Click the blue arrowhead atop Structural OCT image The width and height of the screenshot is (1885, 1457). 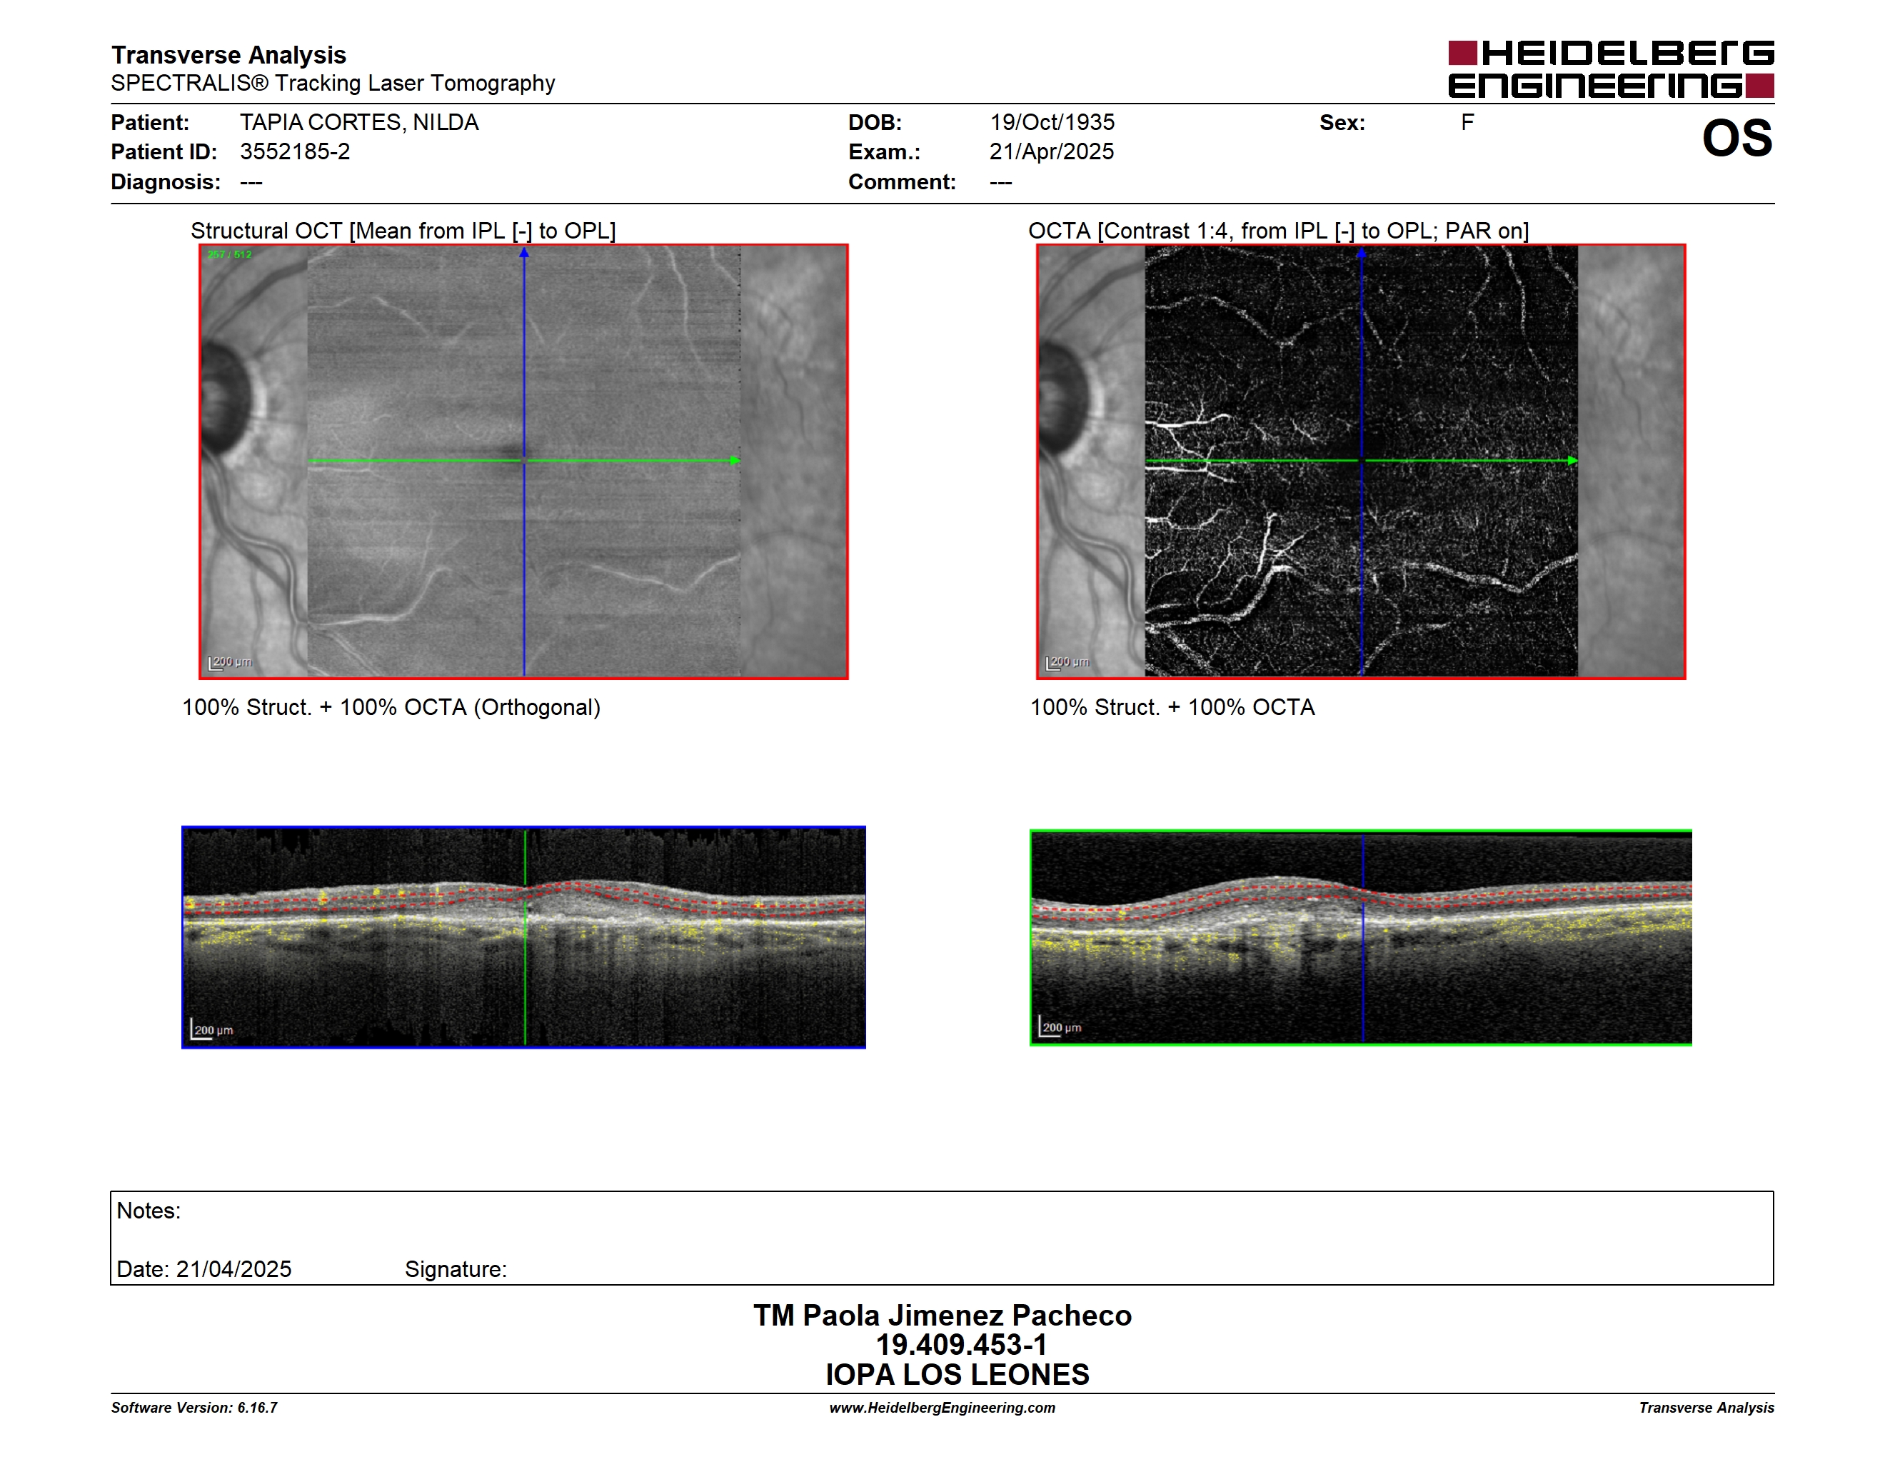pyautogui.click(x=524, y=253)
